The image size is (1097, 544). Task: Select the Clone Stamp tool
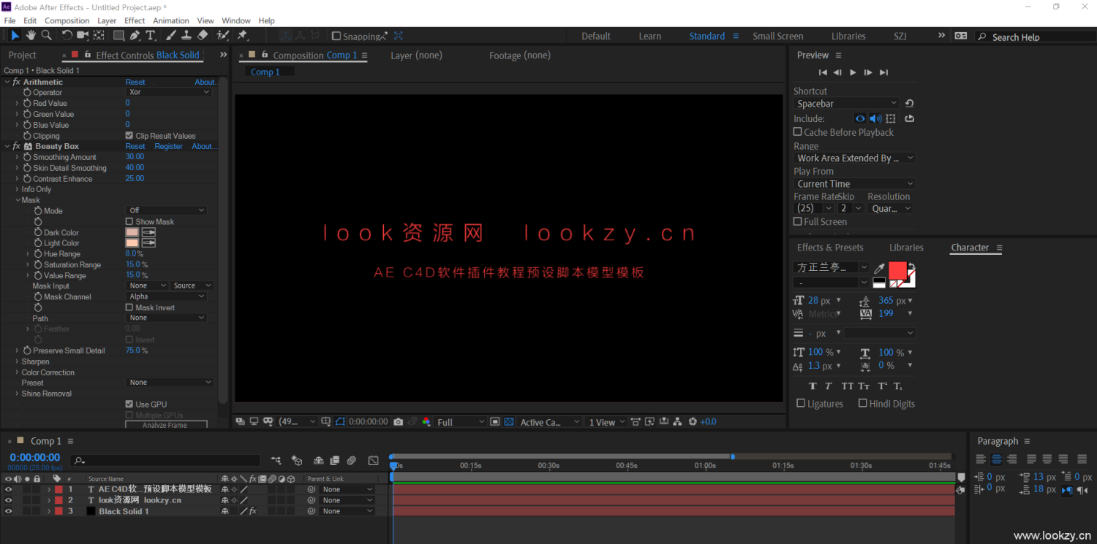click(x=186, y=36)
